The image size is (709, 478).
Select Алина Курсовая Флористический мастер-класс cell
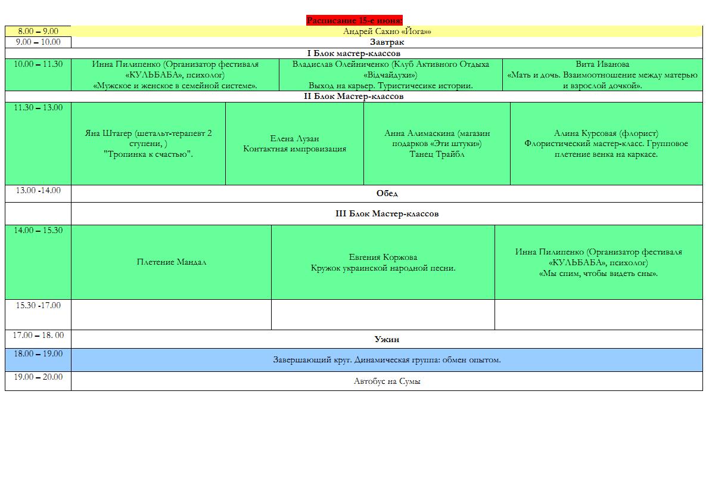[x=606, y=144]
